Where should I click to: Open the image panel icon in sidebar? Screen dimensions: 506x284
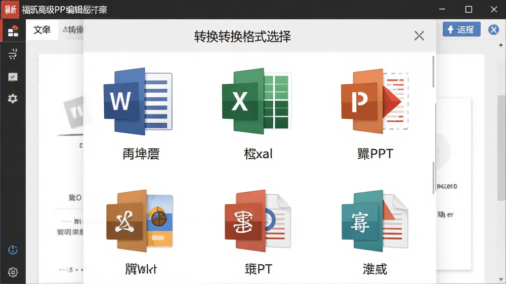click(12, 77)
